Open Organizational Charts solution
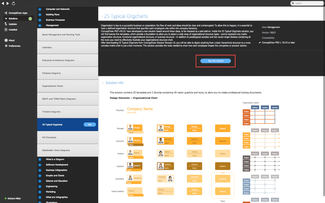The image size is (325, 203). coord(68,86)
